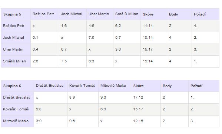Click the Skupina 5 header cell
This screenshot has width=222, height=134.
pos(16,14)
